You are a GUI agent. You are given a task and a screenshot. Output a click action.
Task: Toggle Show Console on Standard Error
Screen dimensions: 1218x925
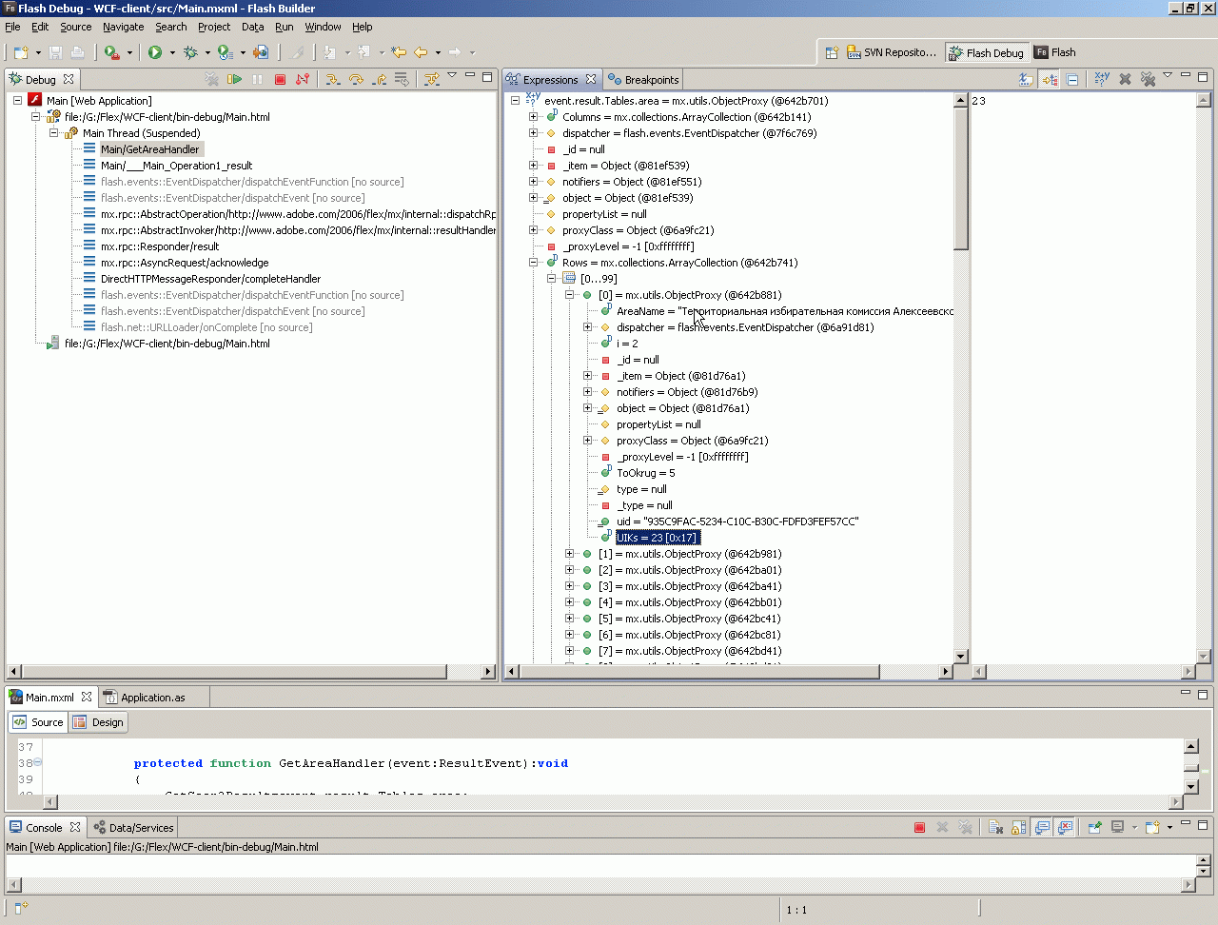click(1065, 827)
